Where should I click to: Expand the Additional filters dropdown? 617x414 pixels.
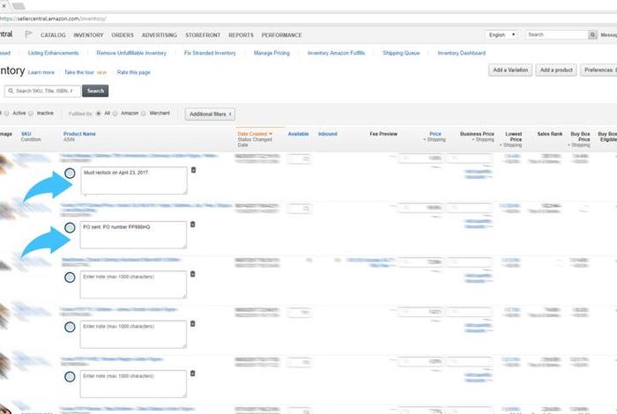click(x=208, y=114)
